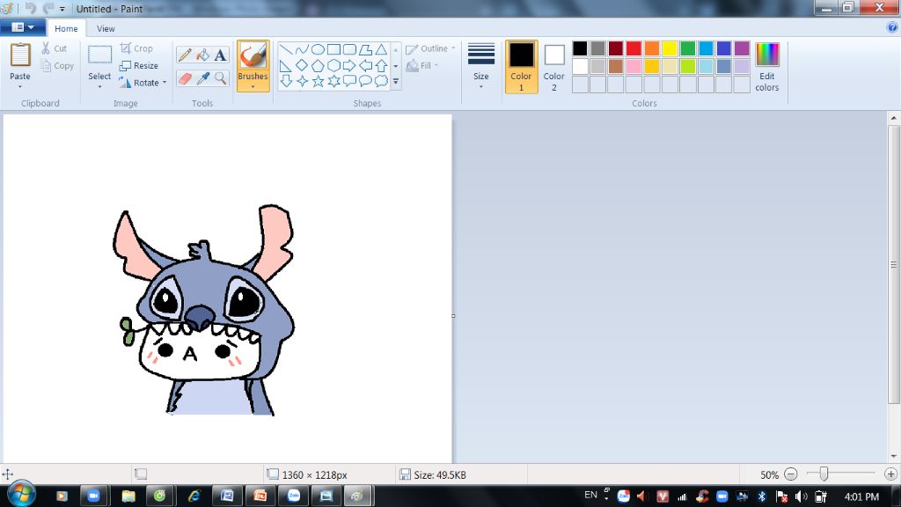This screenshot has width=901, height=507.
Task: Click the 4:01 PM taskbar clock
Action: pyautogui.click(x=861, y=496)
